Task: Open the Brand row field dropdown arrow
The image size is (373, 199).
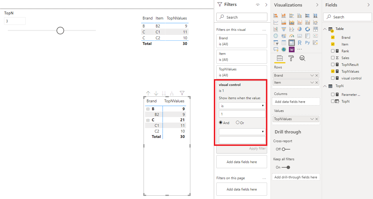Action: (x=312, y=75)
